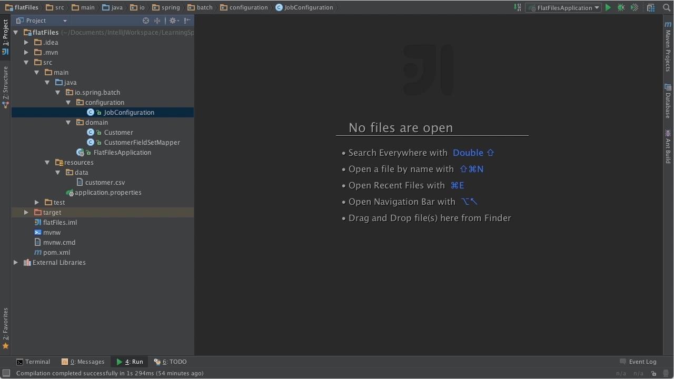Collapse the domain package
The height and width of the screenshot is (379, 674).
coord(68,123)
